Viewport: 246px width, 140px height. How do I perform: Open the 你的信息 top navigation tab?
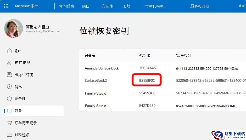pyautogui.click(x=67, y=6)
